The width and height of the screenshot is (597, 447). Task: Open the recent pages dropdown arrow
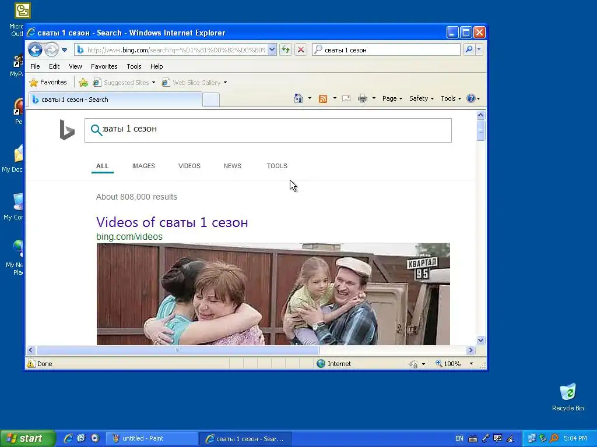(x=64, y=50)
